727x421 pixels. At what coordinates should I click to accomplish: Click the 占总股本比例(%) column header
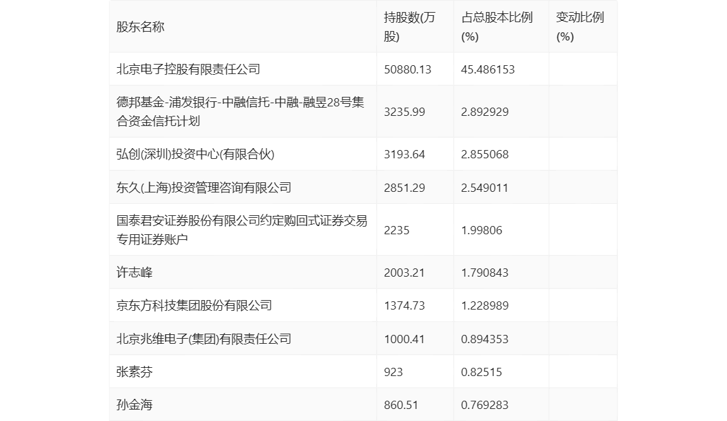click(x=496, y=27)
